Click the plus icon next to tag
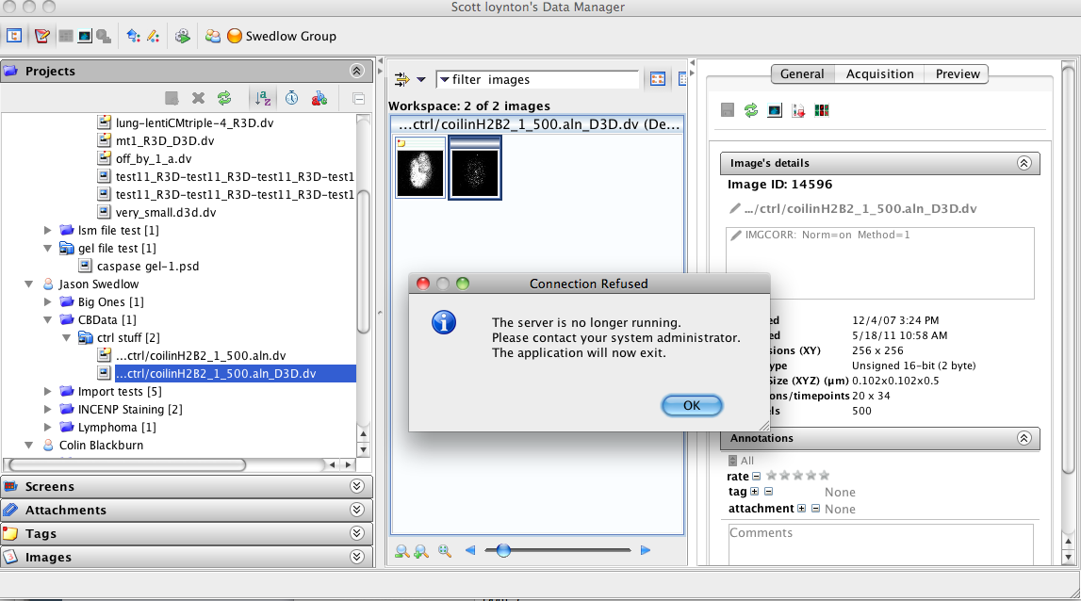The width and height of the screenshot is (1081, 601). [755, 492]
